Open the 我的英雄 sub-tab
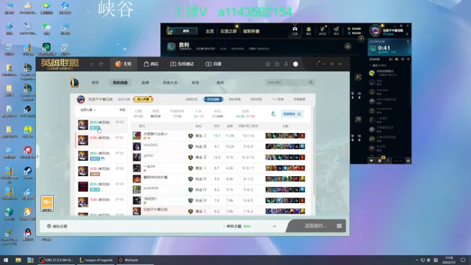The width and height of the screenshot is (471, 265). [234, 99]
